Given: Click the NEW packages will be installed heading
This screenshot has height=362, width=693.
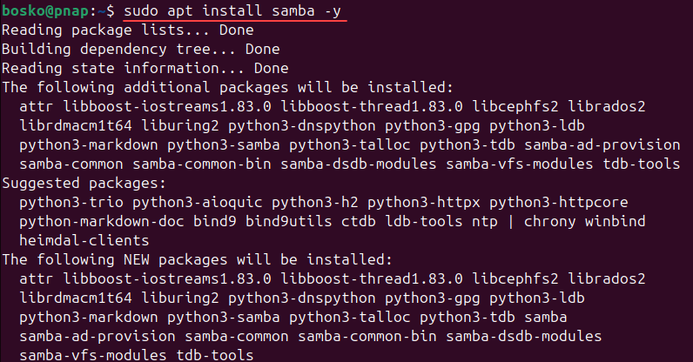Looking at the screenshot, I should click(197, 259).
